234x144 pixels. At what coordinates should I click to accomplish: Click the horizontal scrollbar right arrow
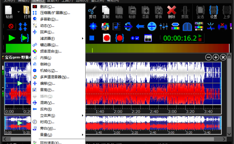point(224,139)
